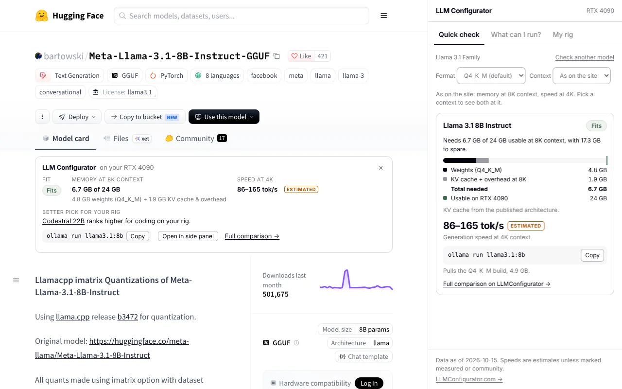Follow the Full comparison link in card

coord(252,236)
